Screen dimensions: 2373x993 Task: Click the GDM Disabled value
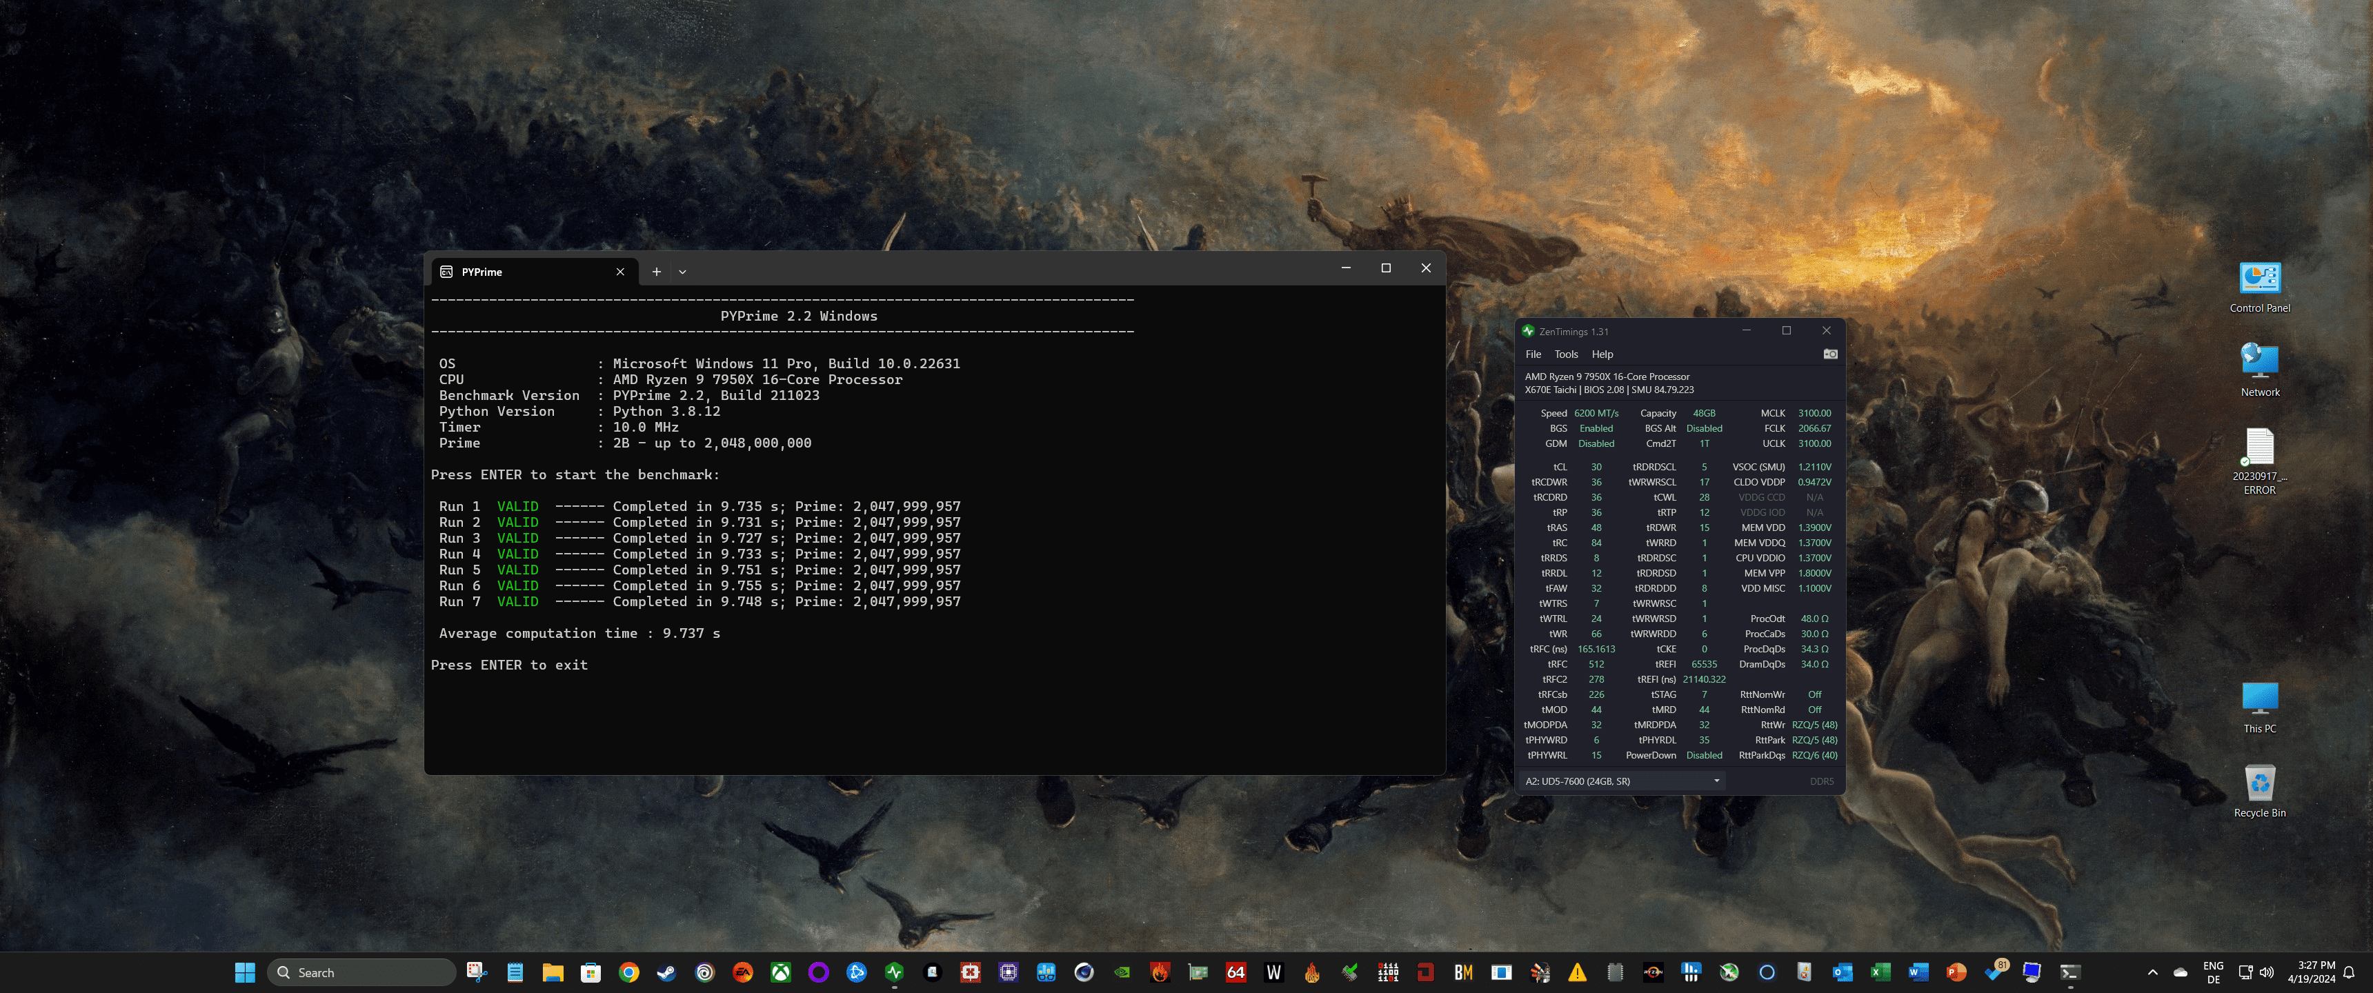tap(1596, 443)
